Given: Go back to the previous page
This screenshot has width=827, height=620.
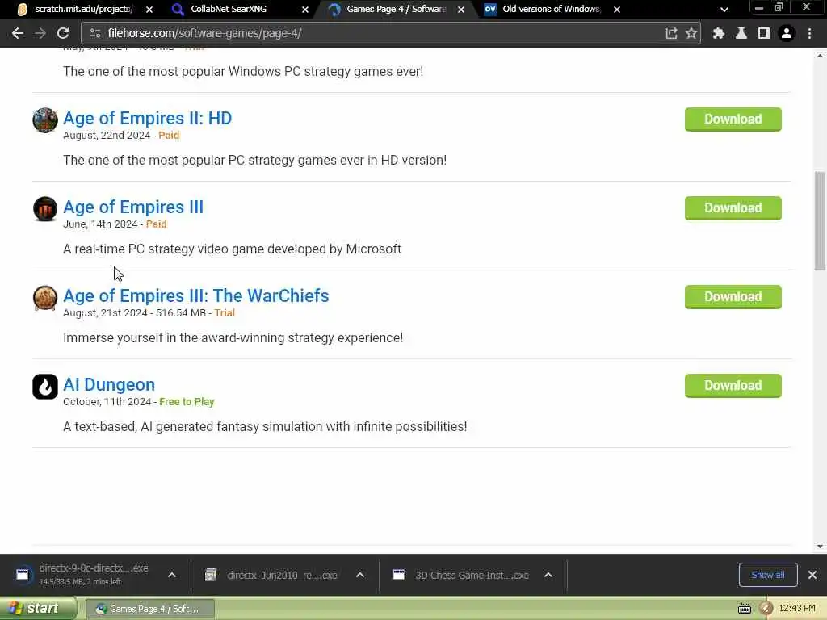Looking at the screenshot, I should (18, 33).
